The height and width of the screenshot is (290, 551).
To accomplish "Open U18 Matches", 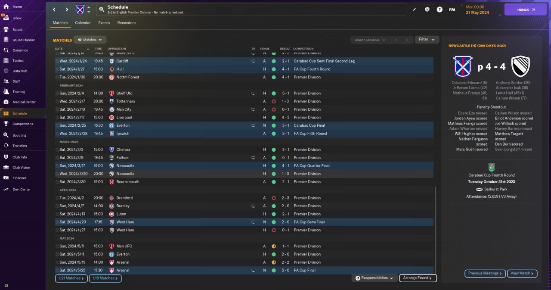I will pos(105,278).
